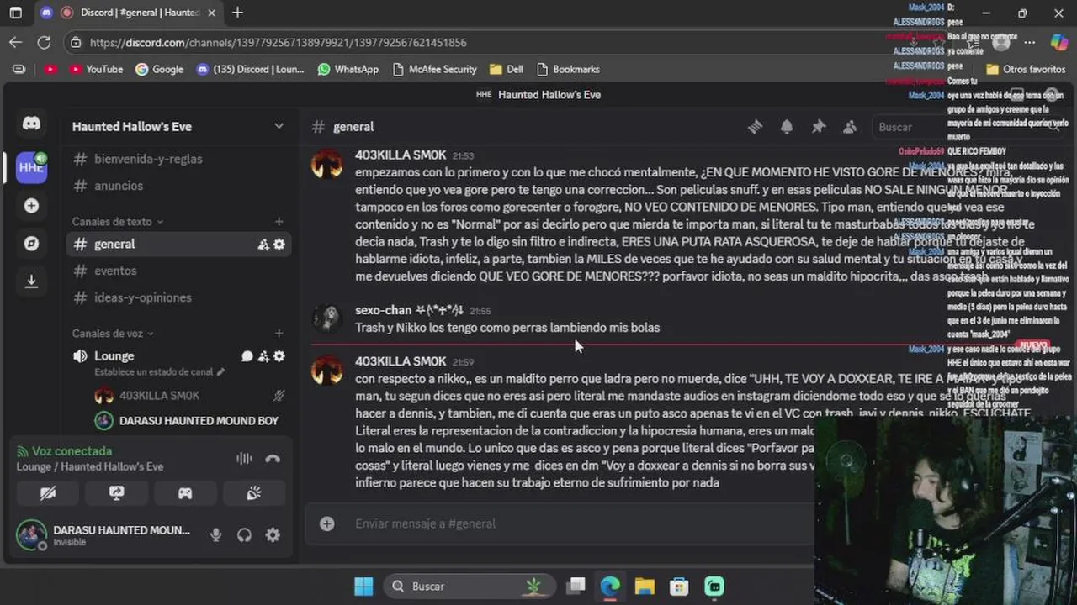The width and height of the screenshot is (1077, 605).
Task: Open Otros favoritos folder
Action: (1026, 70)
